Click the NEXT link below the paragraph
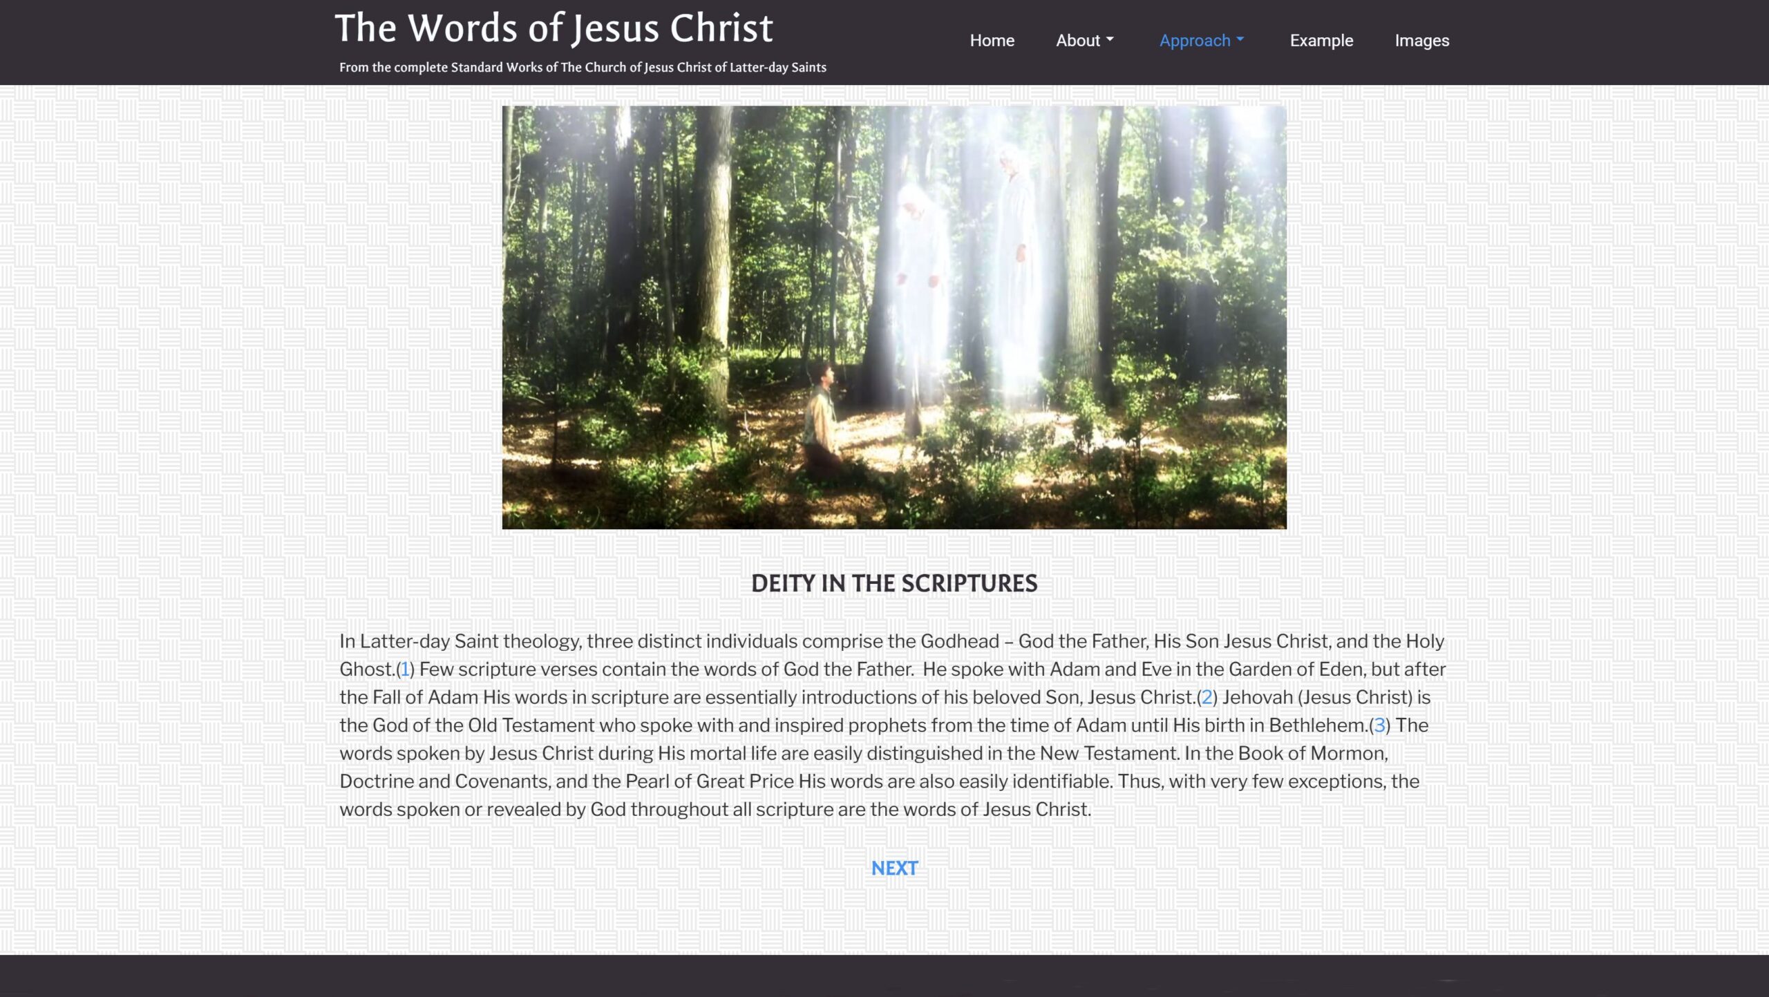This screenshot has width=1769, height=997. click(894, 868)
